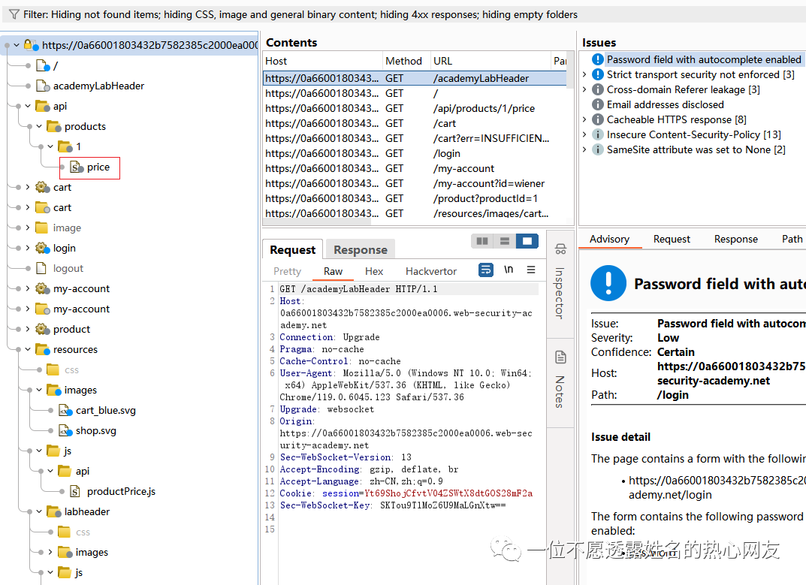Select the shop.svg file icon

65,431
